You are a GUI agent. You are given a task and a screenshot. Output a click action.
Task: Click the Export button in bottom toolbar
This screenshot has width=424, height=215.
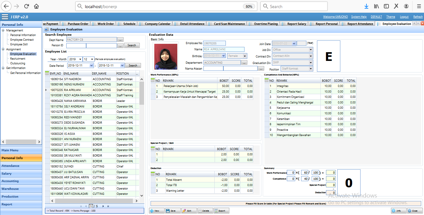point(221,211)
